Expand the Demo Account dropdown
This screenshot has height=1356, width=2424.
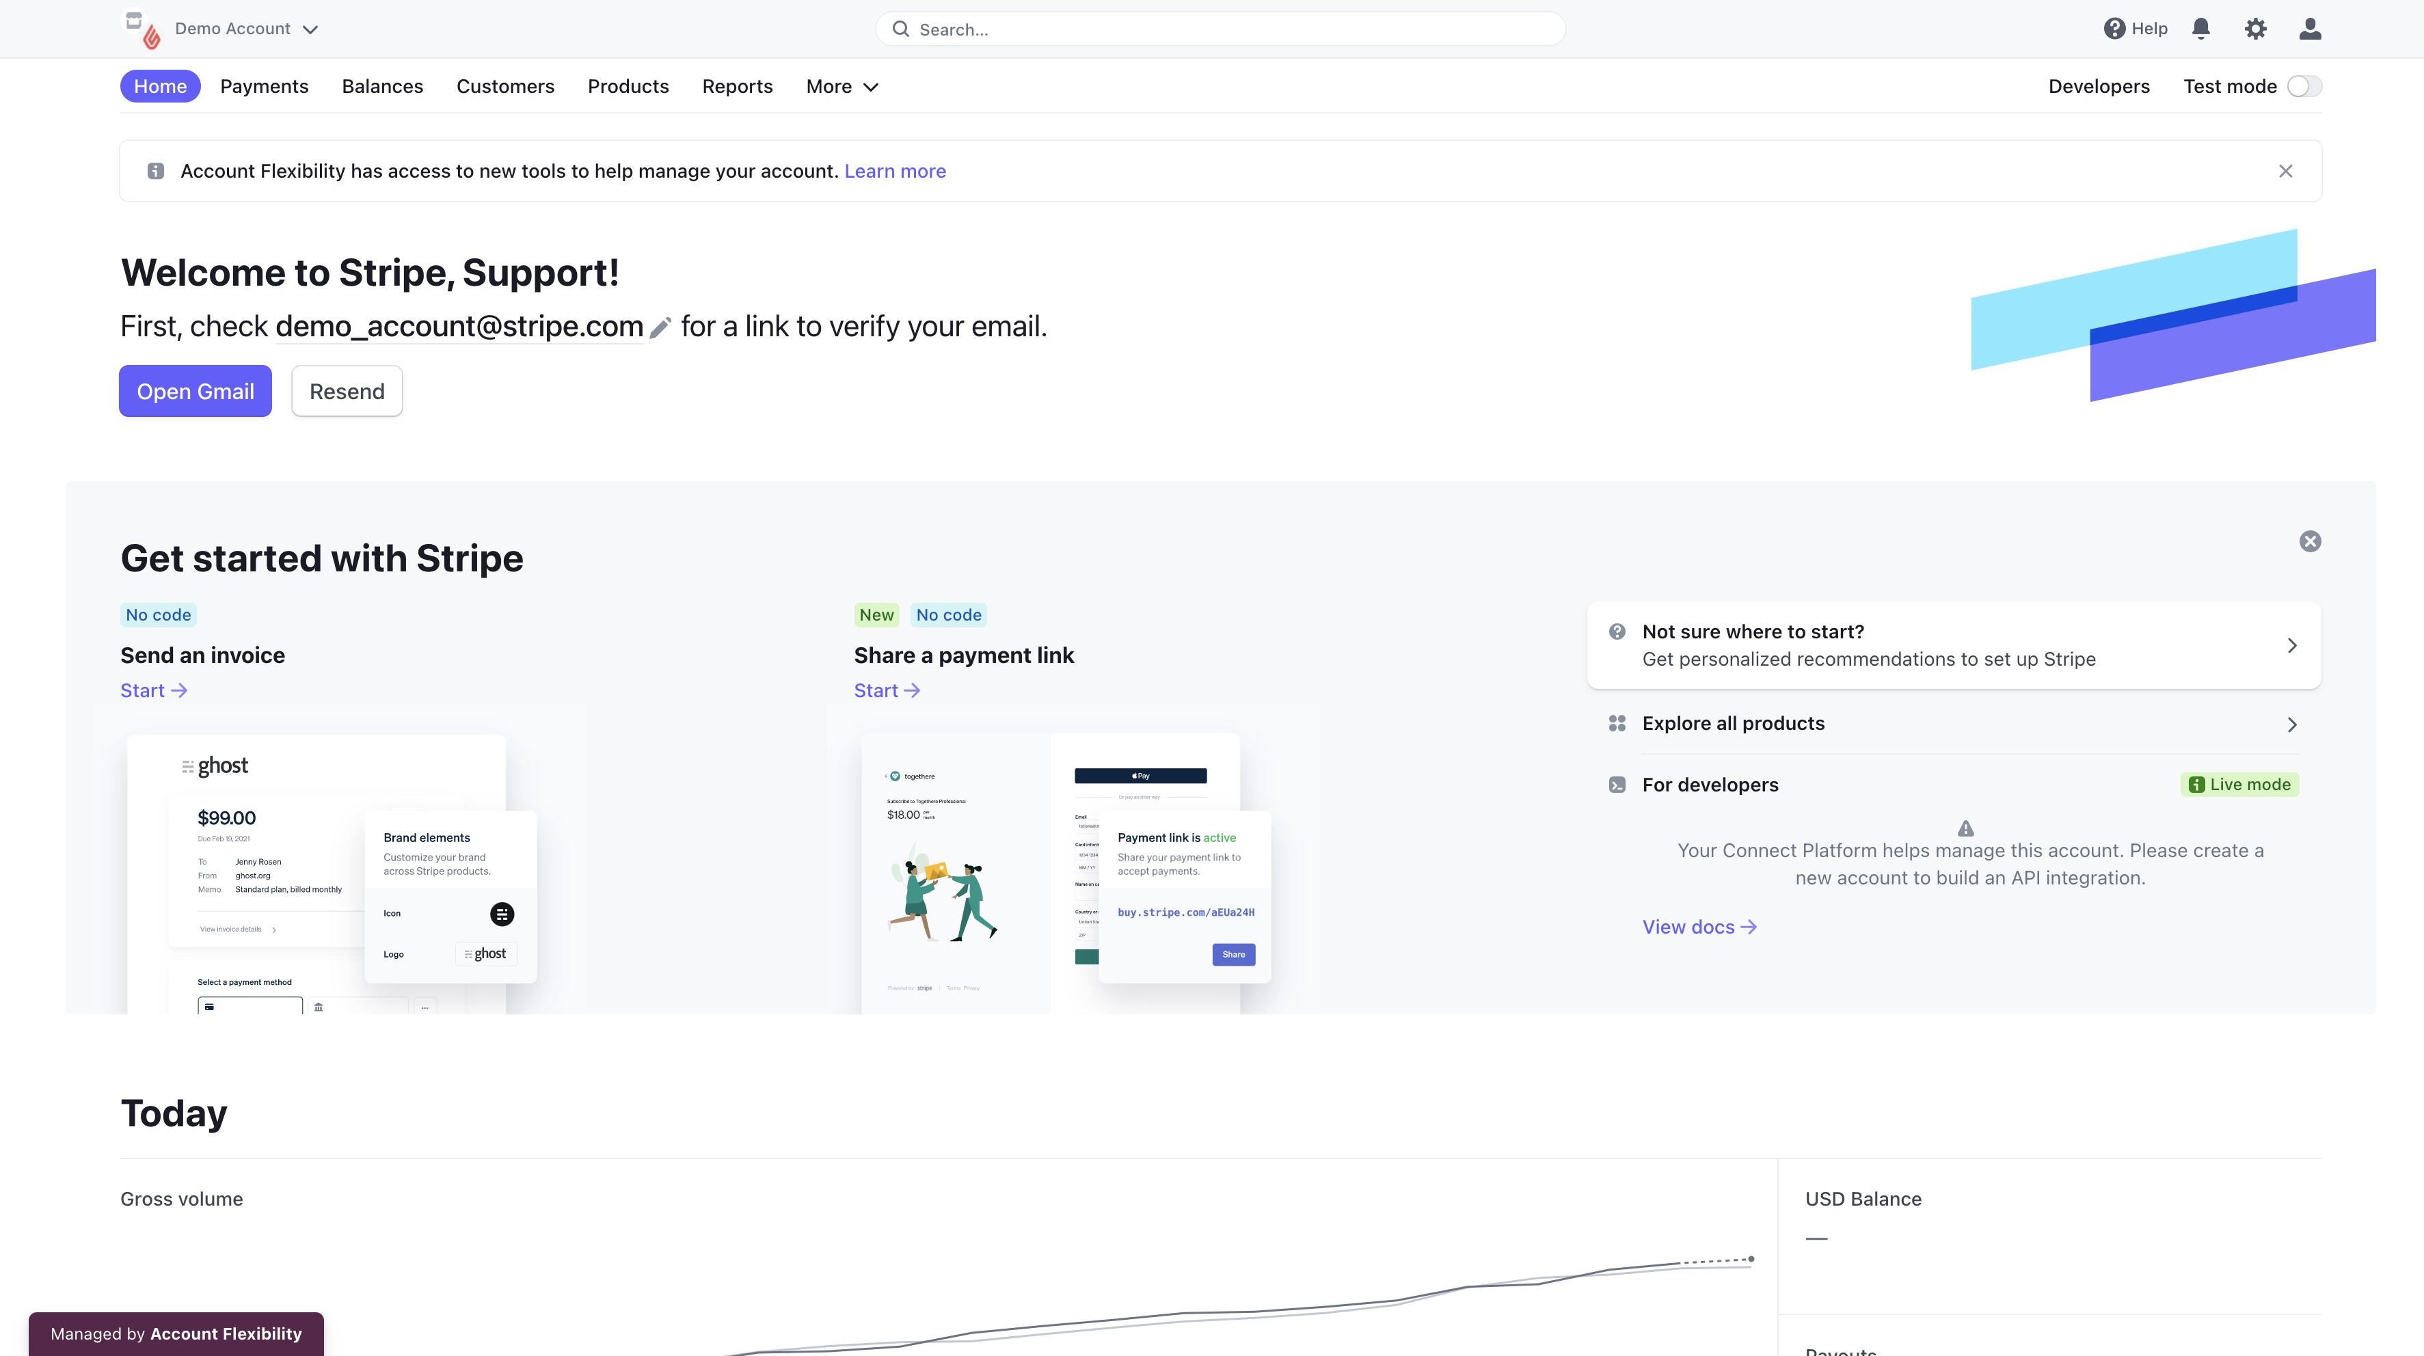pyautogui.click(x=310, y=29)
